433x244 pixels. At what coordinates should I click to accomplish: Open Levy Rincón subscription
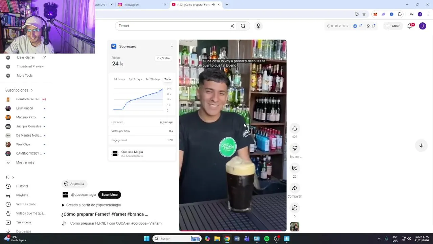pos(25,108)
